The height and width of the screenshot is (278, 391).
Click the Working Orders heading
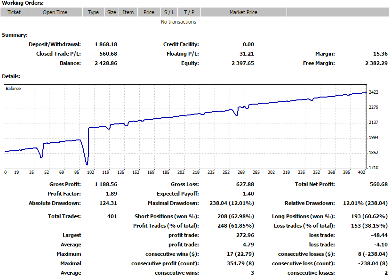pos(23,3)
